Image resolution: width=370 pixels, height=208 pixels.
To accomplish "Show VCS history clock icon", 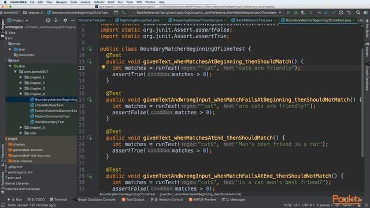I will [341, 13].
